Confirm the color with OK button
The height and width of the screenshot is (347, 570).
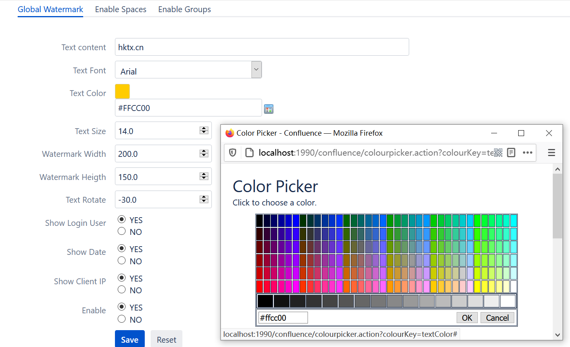click(x=467, y=318)
